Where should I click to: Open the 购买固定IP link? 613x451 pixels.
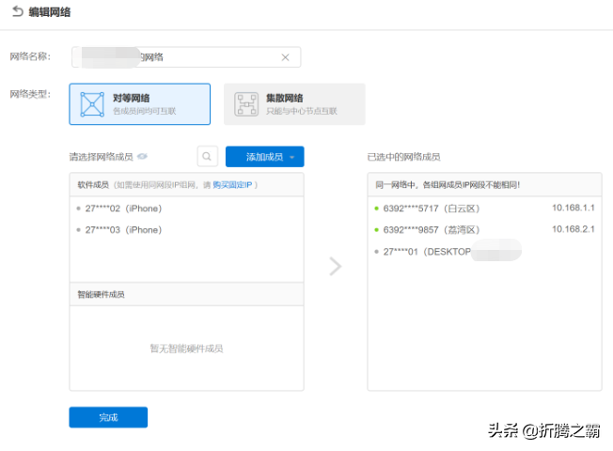[232, 185]
